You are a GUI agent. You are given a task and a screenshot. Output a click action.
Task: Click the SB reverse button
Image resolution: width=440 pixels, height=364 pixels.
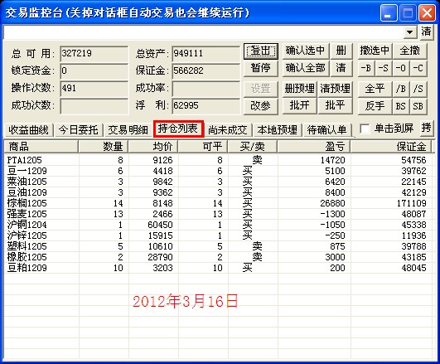pyautogui.click(x=418, y=106)
